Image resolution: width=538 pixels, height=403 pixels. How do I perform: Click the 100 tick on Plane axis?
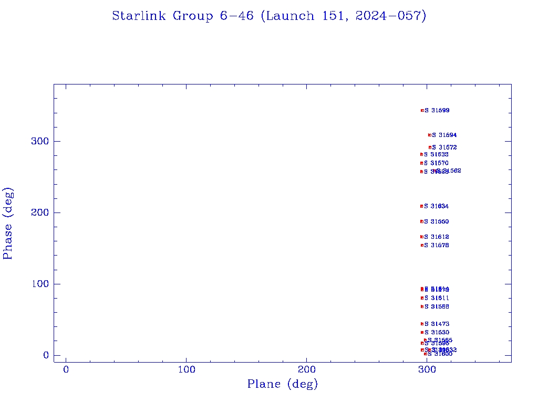187,370
